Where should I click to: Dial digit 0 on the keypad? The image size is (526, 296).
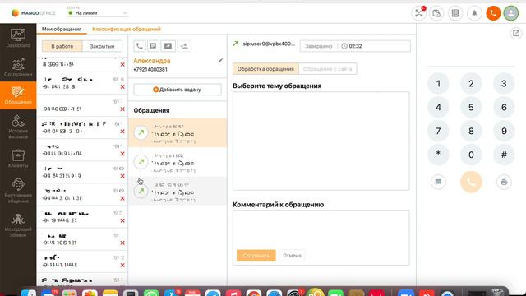click(471, 155)
